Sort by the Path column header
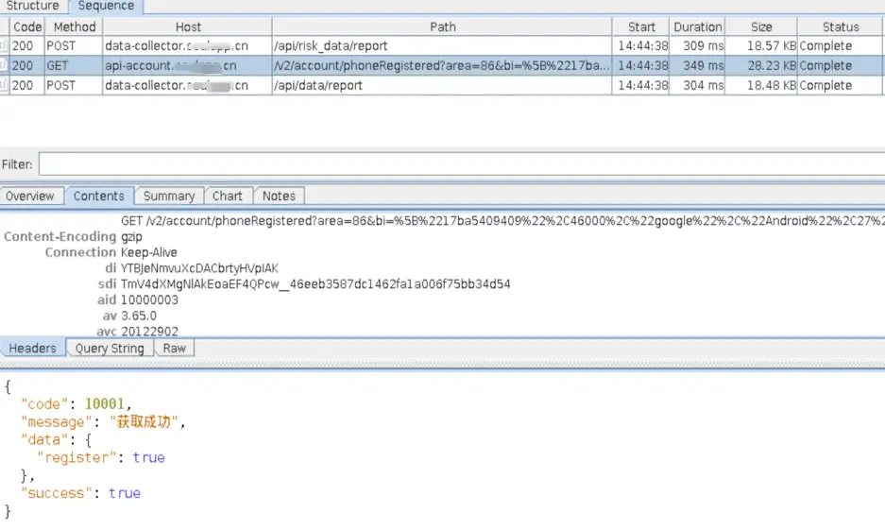The width and height of the screenshot is (885, 530). point(442,26)
